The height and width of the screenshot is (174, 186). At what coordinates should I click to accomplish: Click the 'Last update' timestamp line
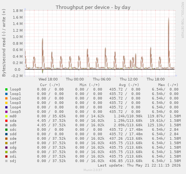point(139,165)
